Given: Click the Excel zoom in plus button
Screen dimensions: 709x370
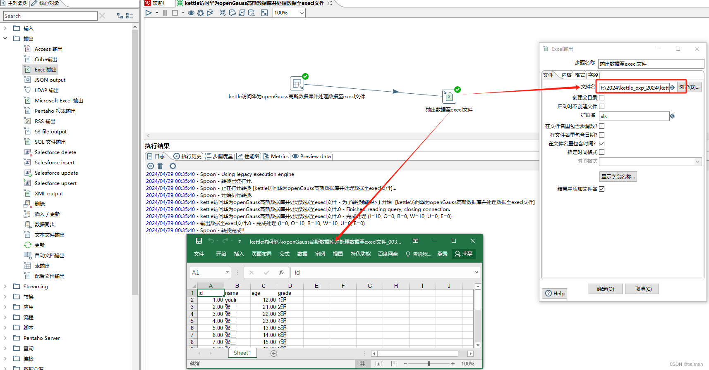Looking at the screenshot, I should pyautogui.click(x=453, y=364).
